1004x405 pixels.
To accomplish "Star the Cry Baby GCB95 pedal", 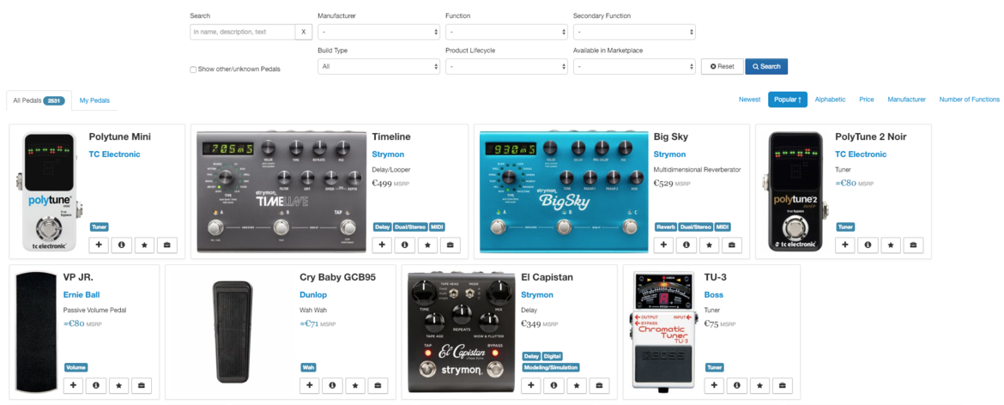I will pos(355,385).
